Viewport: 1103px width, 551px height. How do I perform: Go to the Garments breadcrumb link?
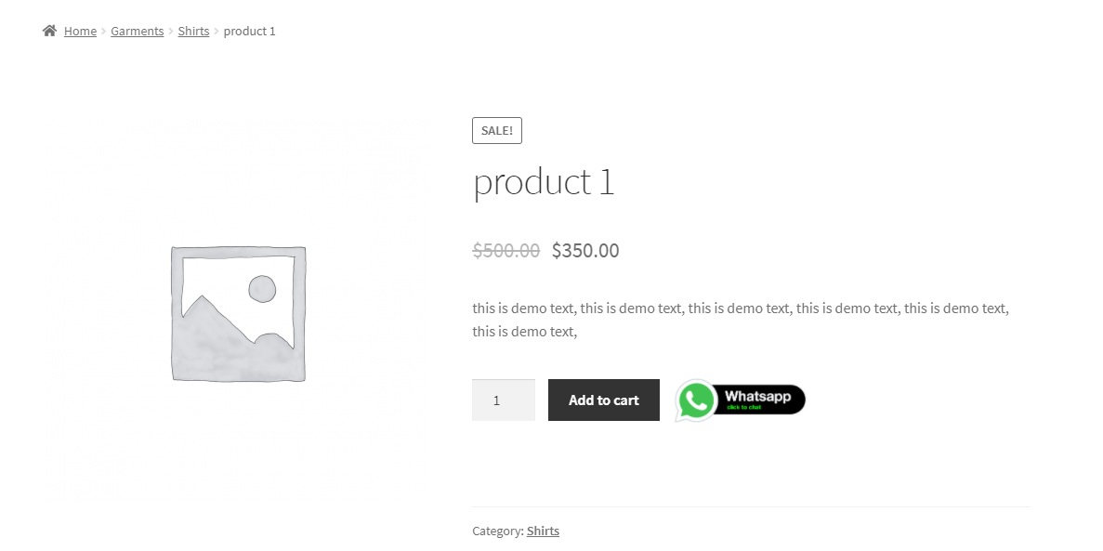[x=138, y=31]
